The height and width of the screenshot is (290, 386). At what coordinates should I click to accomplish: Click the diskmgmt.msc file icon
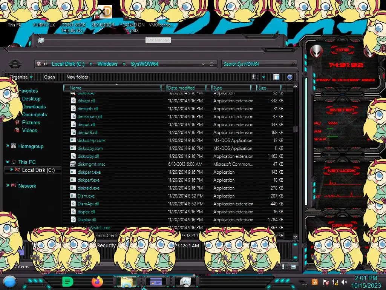click(x=73, y=164)
